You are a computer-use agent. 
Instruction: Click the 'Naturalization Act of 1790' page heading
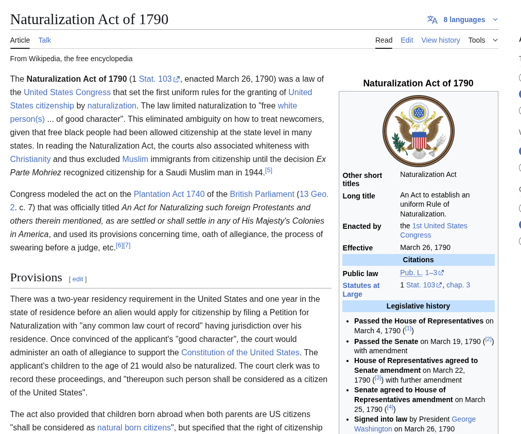pos(89,19)
